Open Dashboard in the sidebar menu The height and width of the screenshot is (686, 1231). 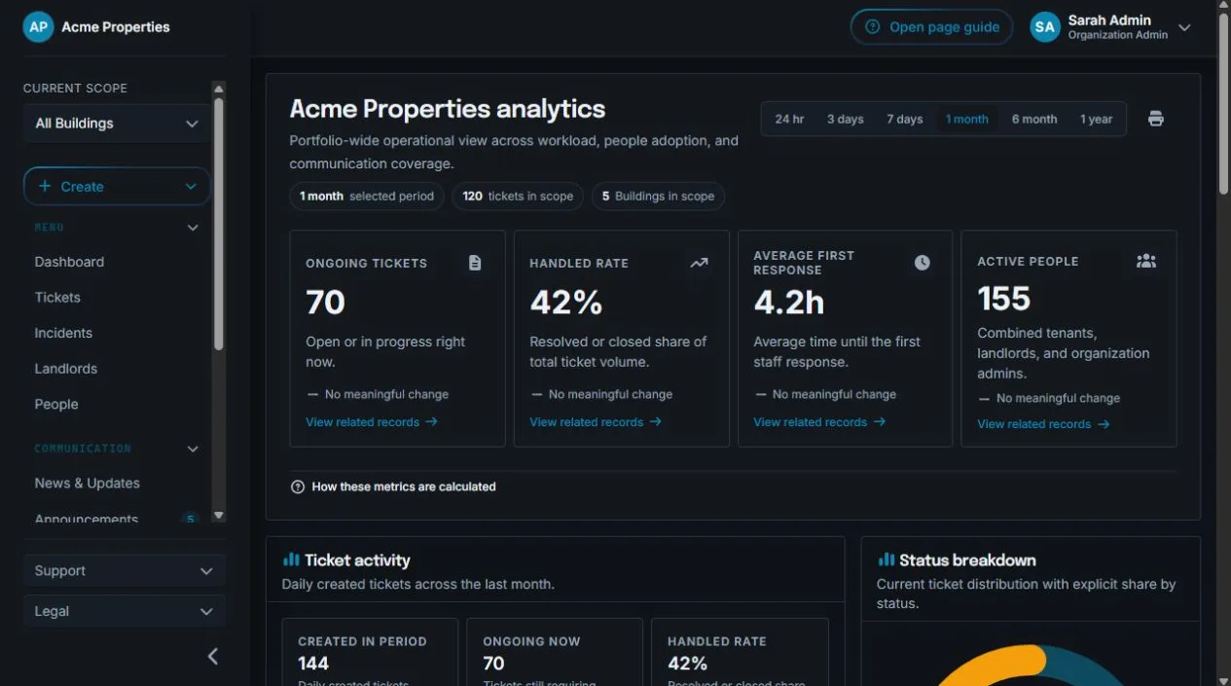pos(69,262)
